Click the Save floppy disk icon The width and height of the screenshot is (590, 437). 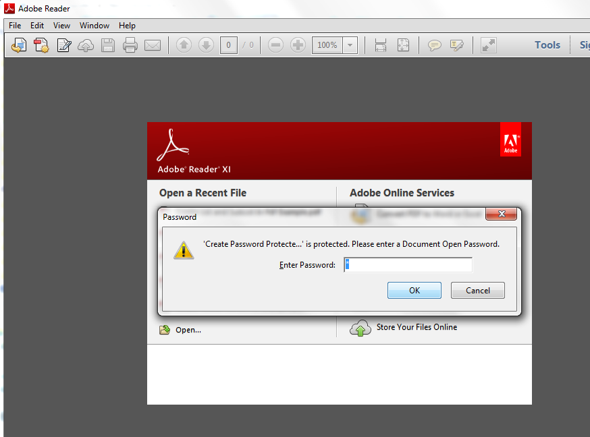[108, 45]
